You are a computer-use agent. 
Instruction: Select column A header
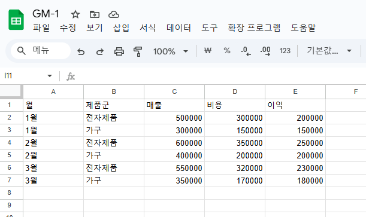pyautogui.click(x=53, y=91)
